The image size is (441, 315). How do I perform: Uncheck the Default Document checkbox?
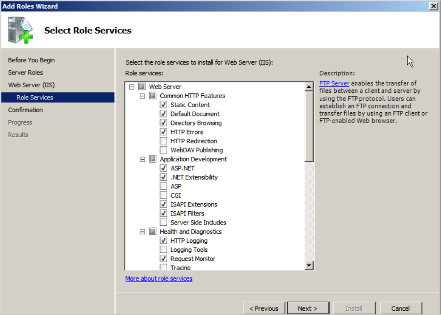tap(163, 114)
